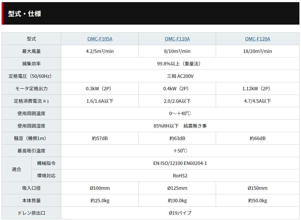Click the 1.6/1.6A以下 current value
This screenshot has height=220, width=301.
coord(100,101)
